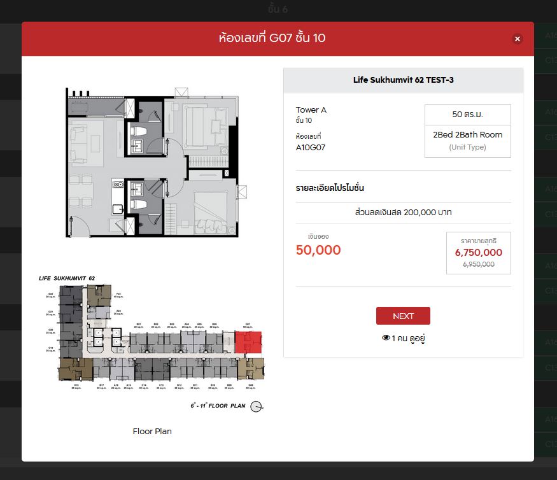
Task: Click room number A10G07
Action: 311,148
